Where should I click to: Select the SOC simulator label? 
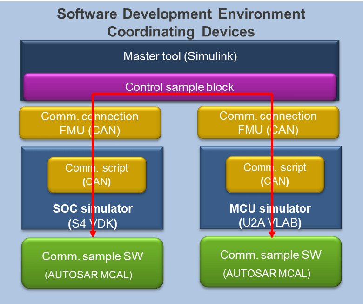pyautogui.click(x=93, y=208)
